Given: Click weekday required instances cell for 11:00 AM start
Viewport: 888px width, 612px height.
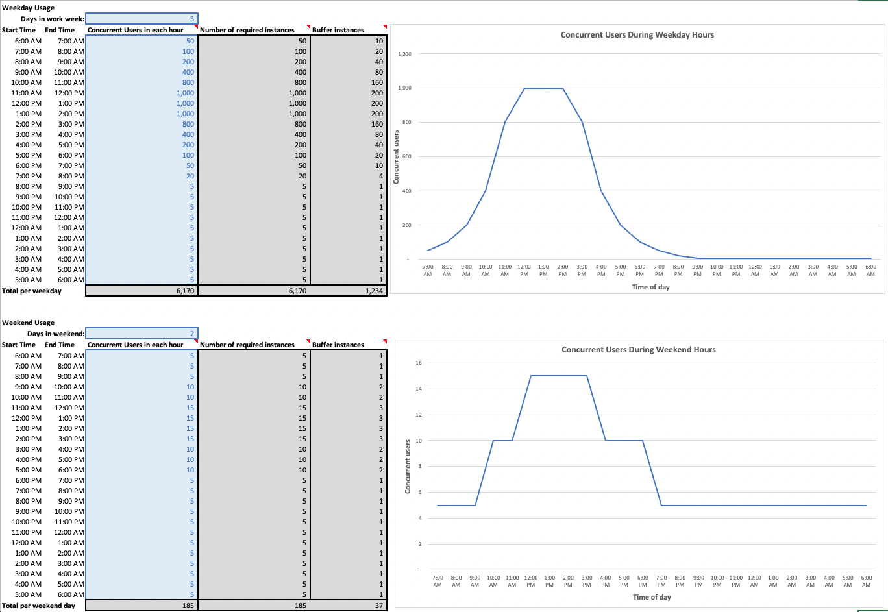Looking at the screenshot, I should pyautogui.click(x=254, y=93).
